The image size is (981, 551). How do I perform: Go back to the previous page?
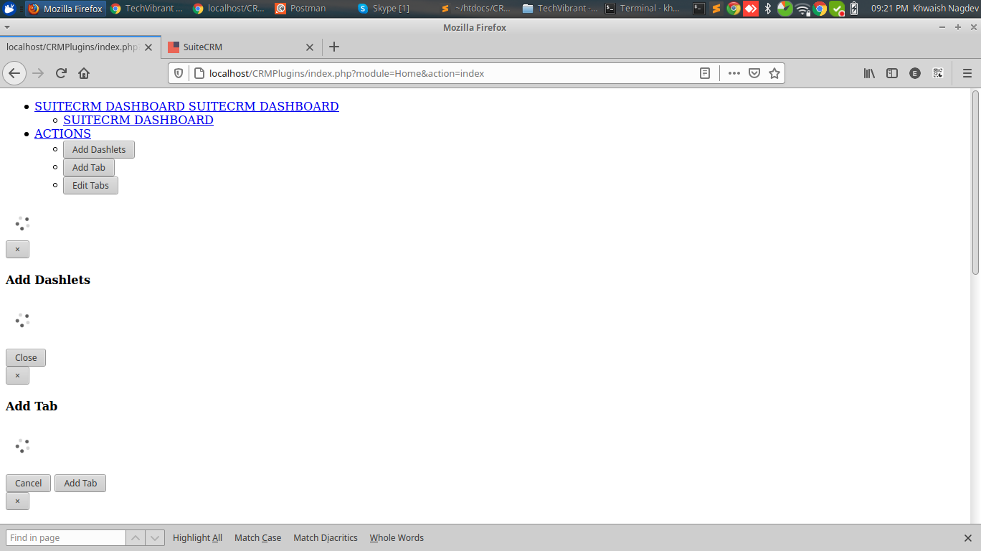(x=14, y=73)
